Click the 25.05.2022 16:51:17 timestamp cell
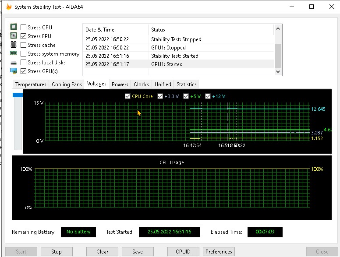340x257 pixels. point(107,64)
